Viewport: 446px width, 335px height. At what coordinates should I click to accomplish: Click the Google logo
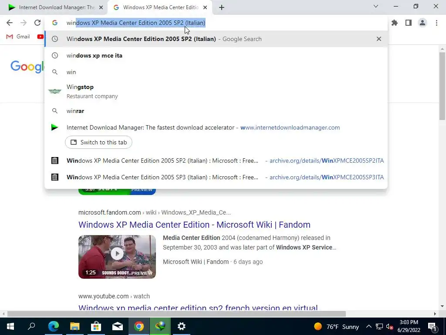(27, 67)
